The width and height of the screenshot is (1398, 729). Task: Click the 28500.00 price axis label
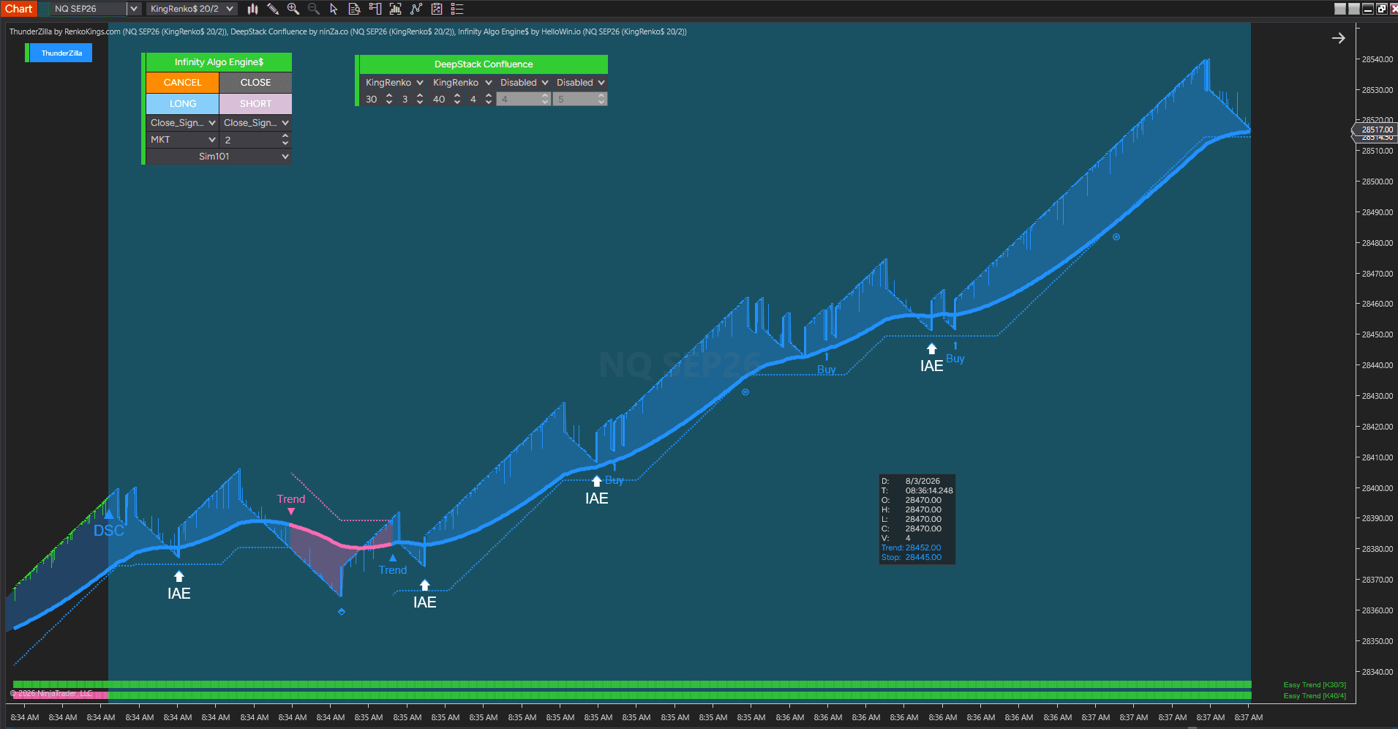[1378, 182]
